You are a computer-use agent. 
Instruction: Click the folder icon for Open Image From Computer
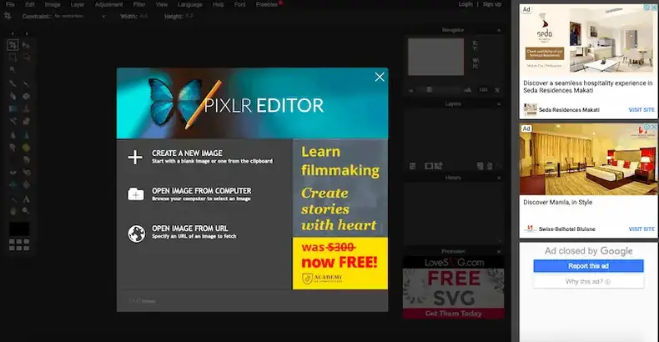tap(136, 194)
